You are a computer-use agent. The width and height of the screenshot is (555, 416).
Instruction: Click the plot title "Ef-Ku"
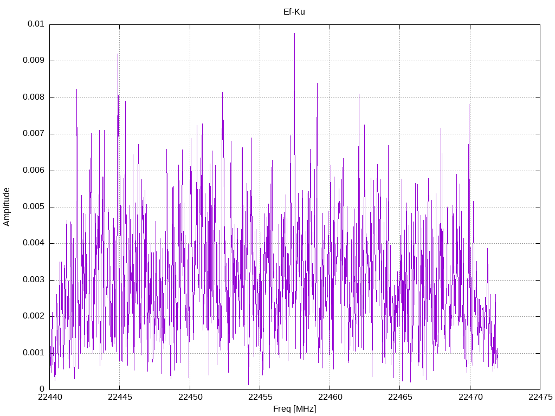tap(294, 12)
